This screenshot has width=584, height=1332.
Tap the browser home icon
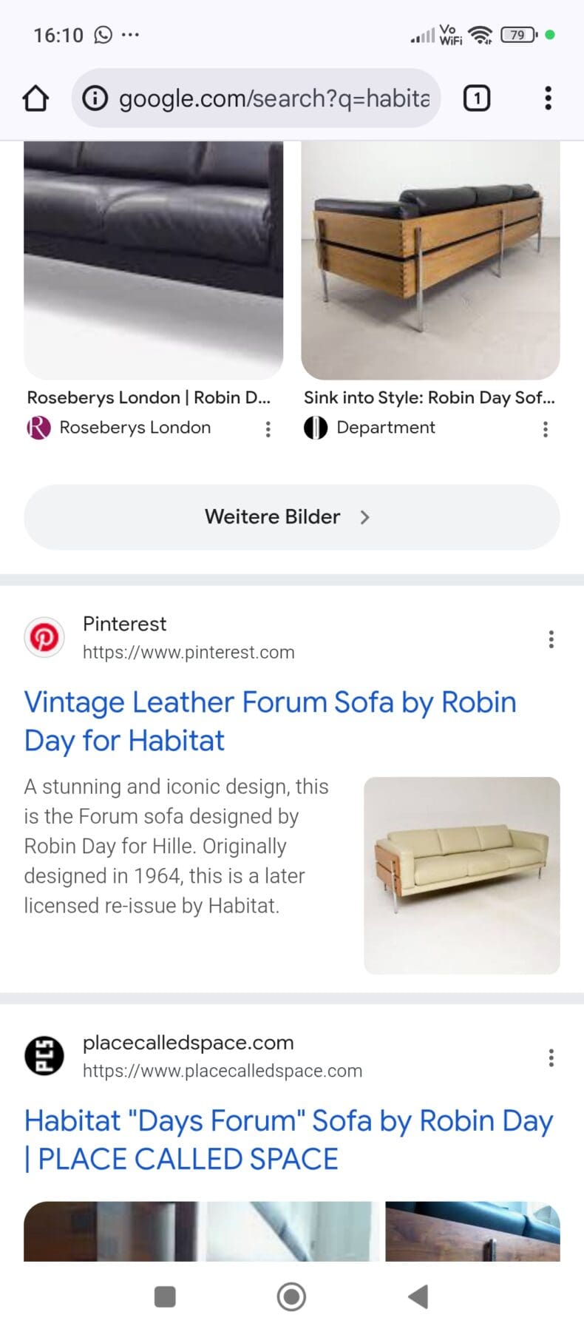35,98
